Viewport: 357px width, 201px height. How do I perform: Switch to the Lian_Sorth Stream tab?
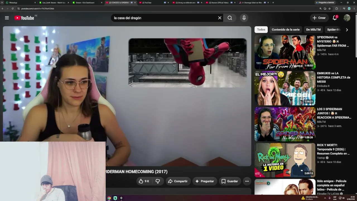(54, 3)
